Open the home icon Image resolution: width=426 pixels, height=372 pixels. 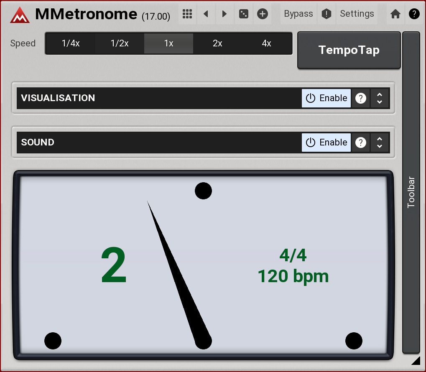[x=395, y=14]
